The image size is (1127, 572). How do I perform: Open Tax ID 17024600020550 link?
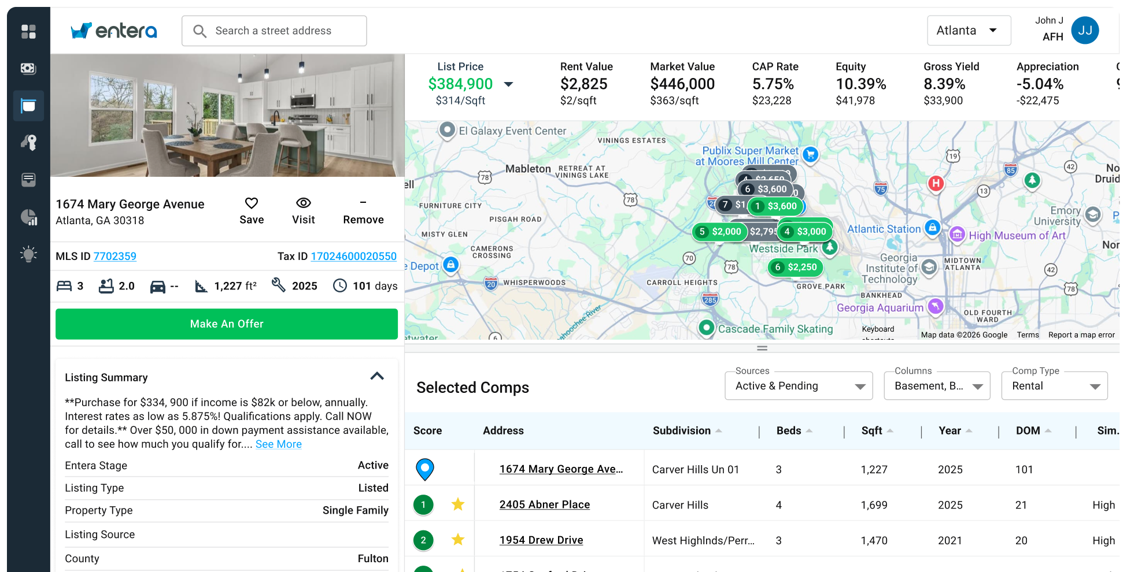[x=354, y=256]
